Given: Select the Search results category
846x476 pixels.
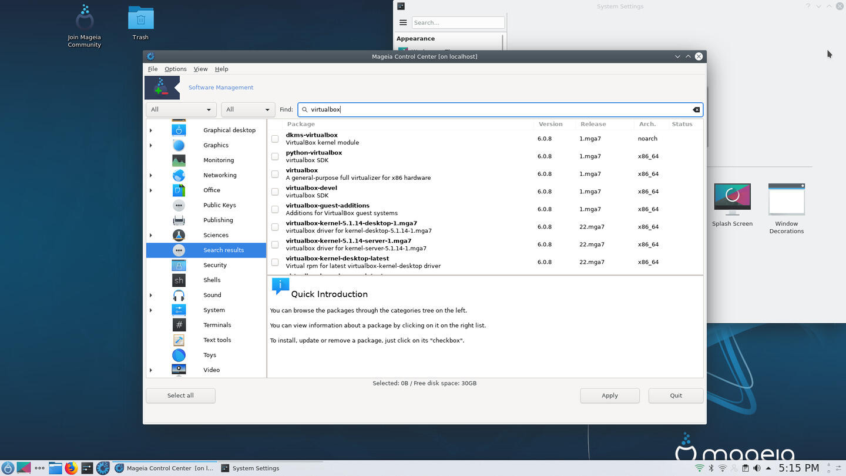Looking at the screenshot, I should (x=206, y=250).
